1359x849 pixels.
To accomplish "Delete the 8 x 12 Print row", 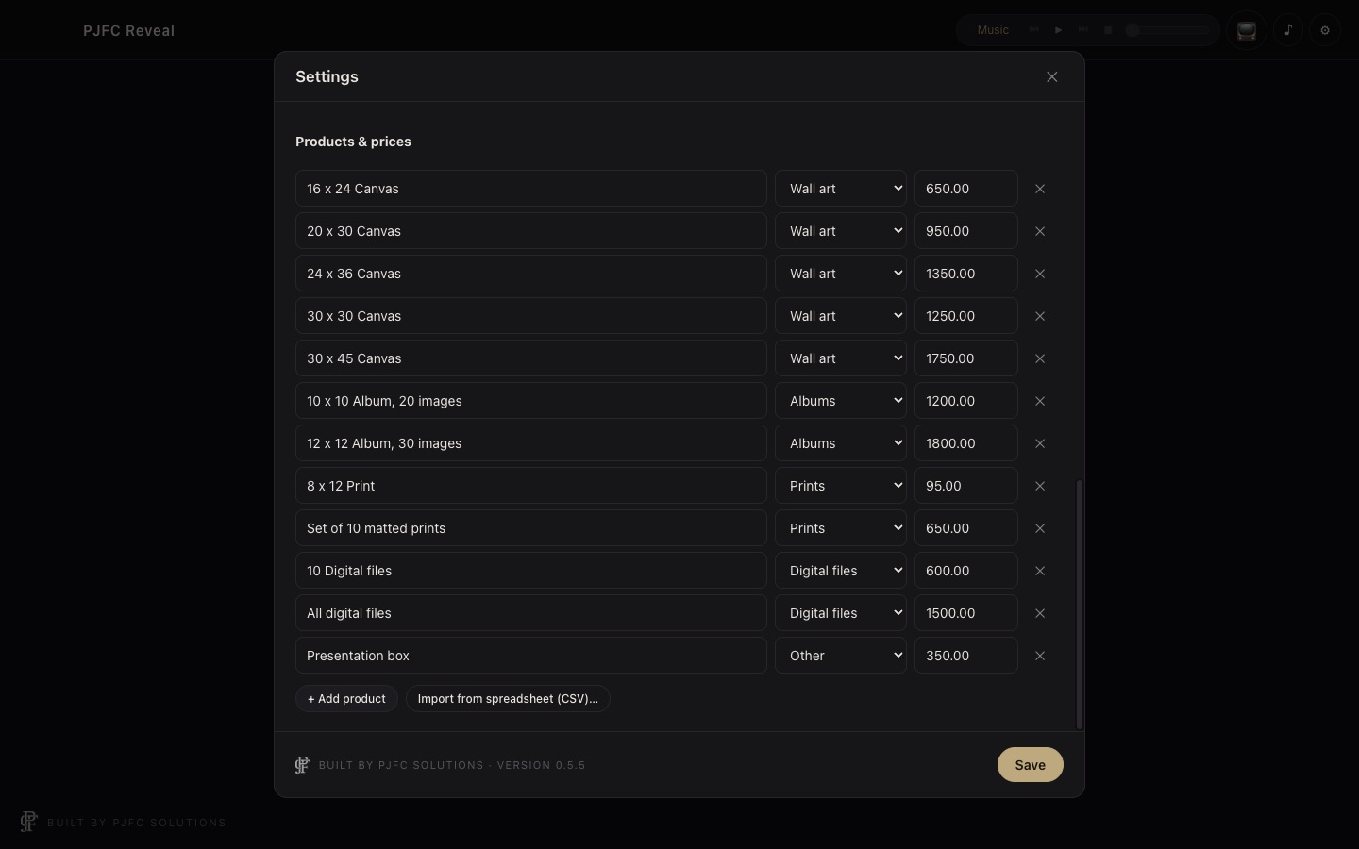I will pos(1040,486).
